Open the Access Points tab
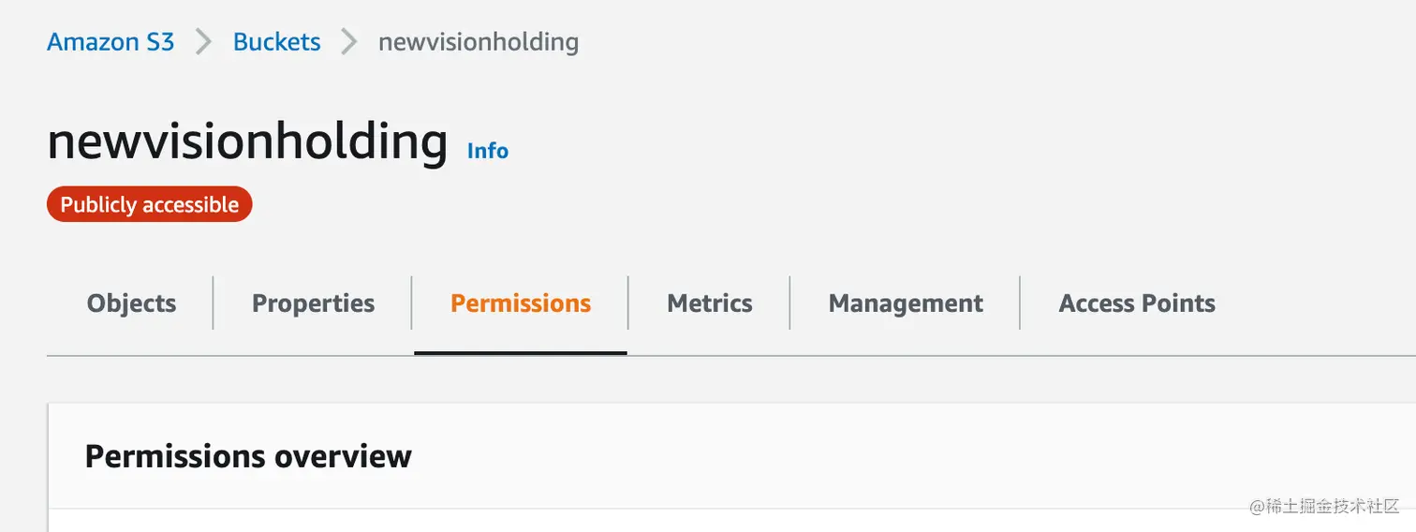 coord(1137,303)
